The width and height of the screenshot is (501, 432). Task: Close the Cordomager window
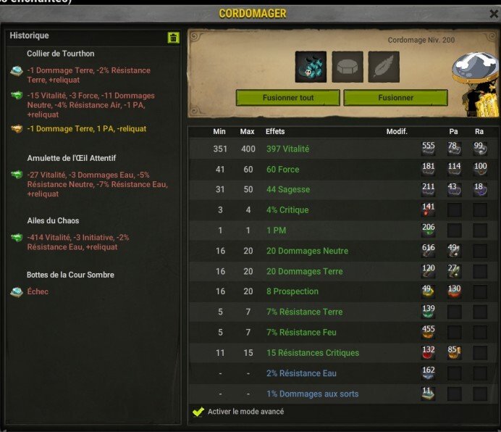click(494, 14)
